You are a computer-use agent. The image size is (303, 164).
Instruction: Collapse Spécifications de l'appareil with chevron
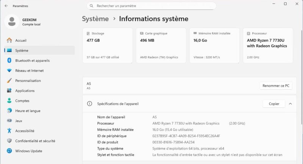point(290,104)
